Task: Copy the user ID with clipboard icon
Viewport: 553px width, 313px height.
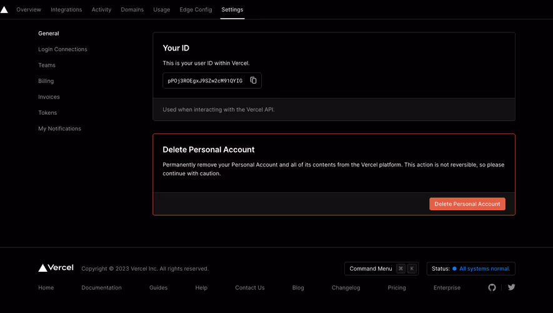Action: 253,80
